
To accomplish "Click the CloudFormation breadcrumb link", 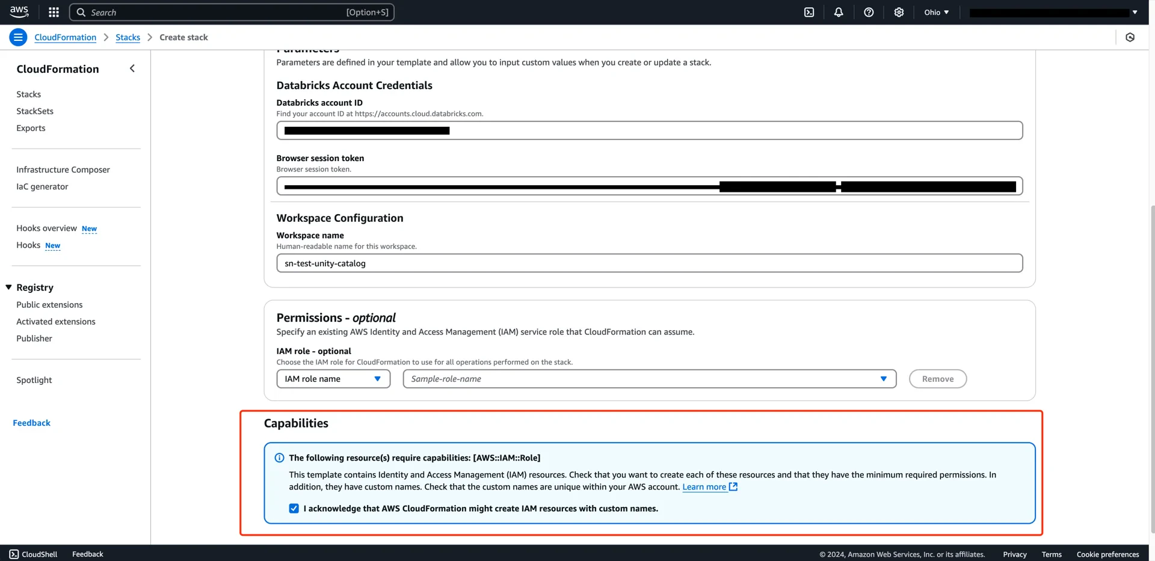I will pyautogui.click(x=65, y=37).
